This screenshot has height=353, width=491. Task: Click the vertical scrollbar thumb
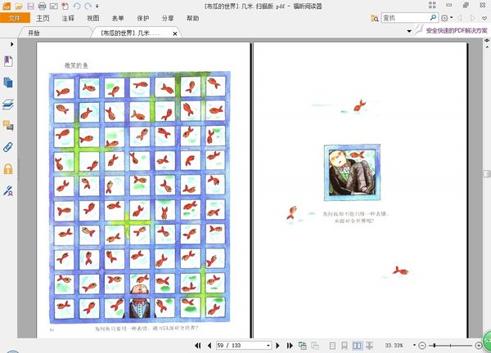click(487, 173)
